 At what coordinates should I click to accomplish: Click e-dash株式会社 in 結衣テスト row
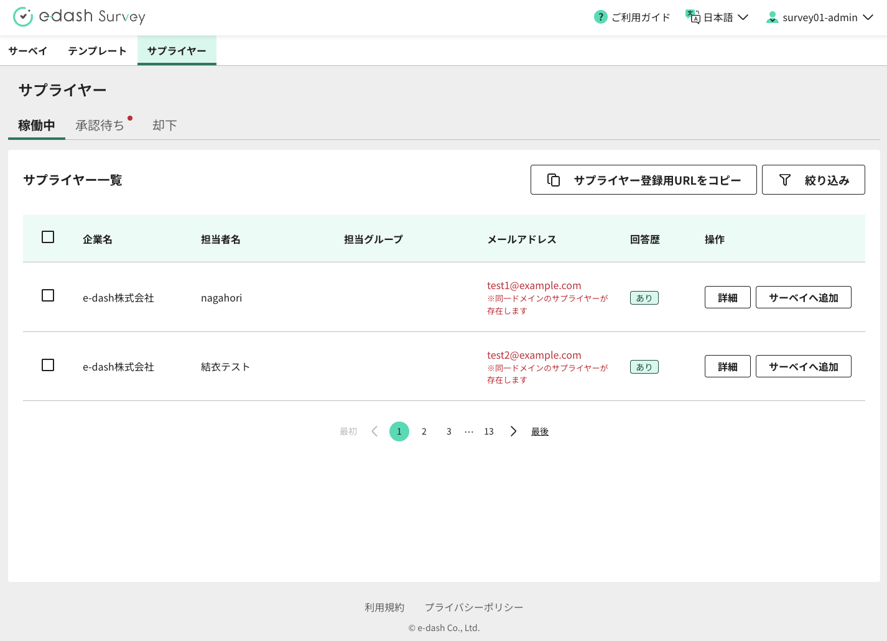click(x=118, y=367)
